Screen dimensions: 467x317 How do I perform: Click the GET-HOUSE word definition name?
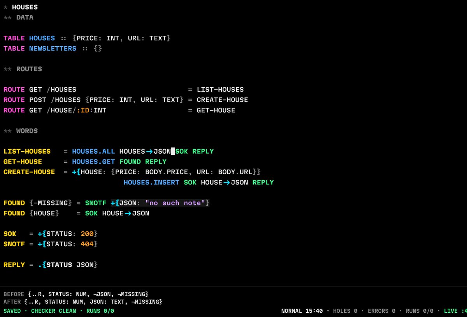(23, 161)
